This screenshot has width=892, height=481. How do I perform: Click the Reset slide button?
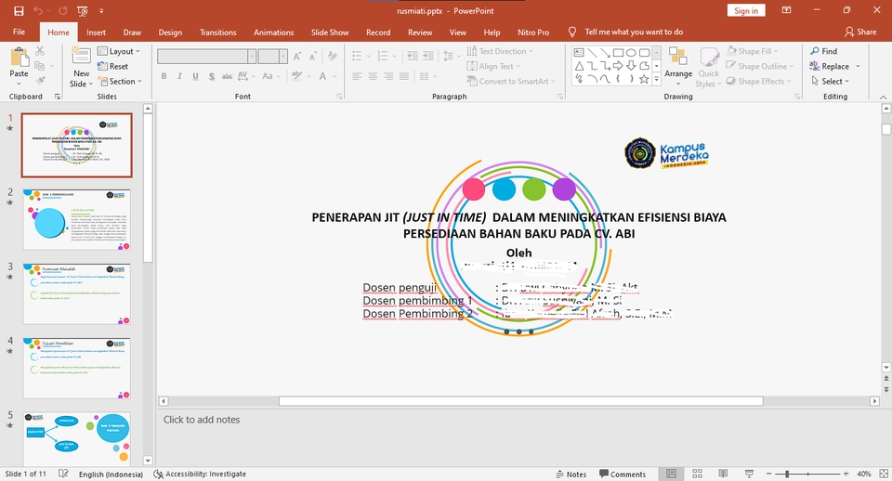tap(112, 66)
